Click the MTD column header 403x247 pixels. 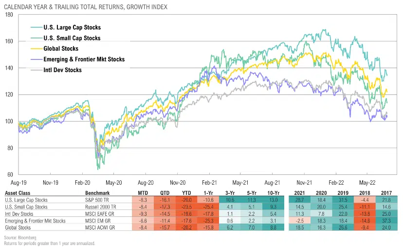tap(143, 192)
